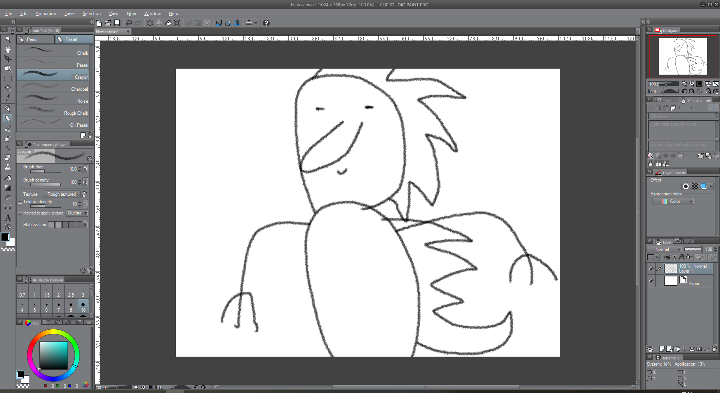Click the Navigator zoom out icon

pyautogui.click(x=684, y=84)
